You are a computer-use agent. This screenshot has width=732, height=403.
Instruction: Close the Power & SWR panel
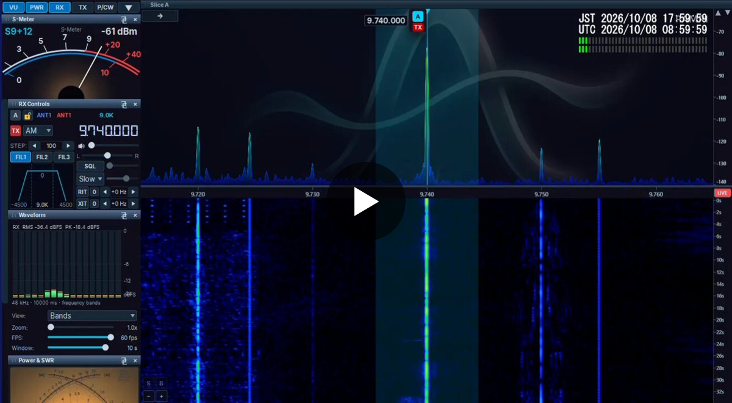(135, 360)
